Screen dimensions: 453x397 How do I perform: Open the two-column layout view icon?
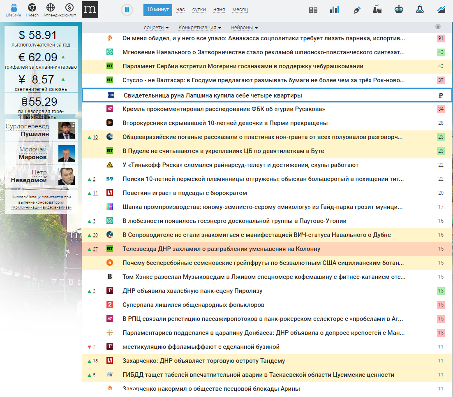pyautogui.click(x=313, y=10)
